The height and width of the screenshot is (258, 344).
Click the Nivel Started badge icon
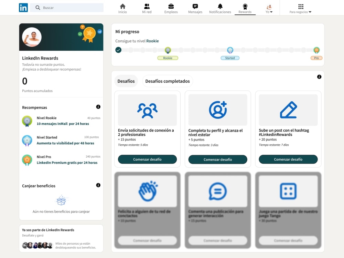tap(27, 141)
